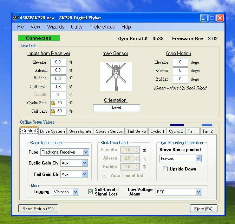The width and height of the screenshot is (235, 224).
Task: Click the Eject (F4) button
Action: [203, 209]
